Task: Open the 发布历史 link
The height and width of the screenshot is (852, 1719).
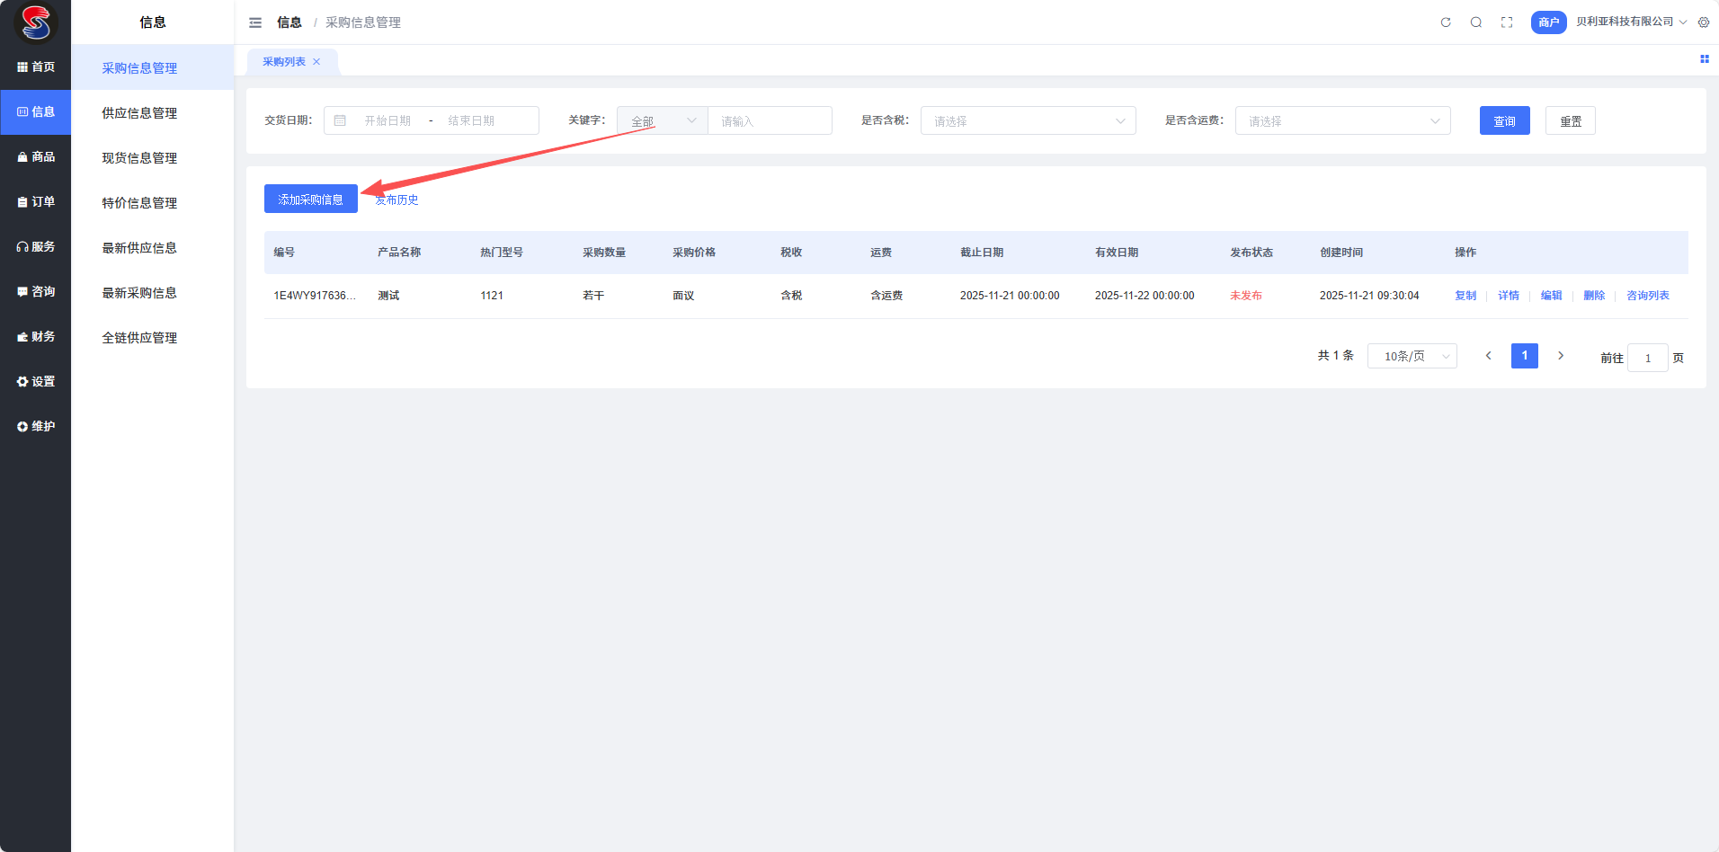Action: click(x=397, y=200)
